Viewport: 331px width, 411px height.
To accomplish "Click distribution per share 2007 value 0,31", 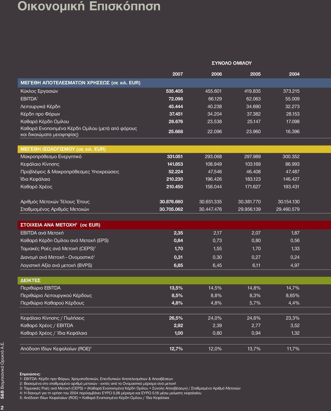I will point(178,257).
